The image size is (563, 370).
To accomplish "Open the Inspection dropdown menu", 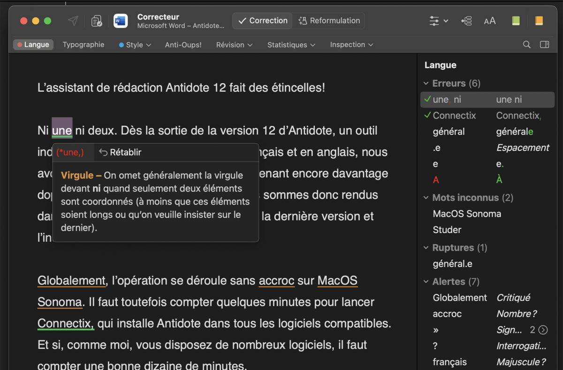I will (351, 45).
